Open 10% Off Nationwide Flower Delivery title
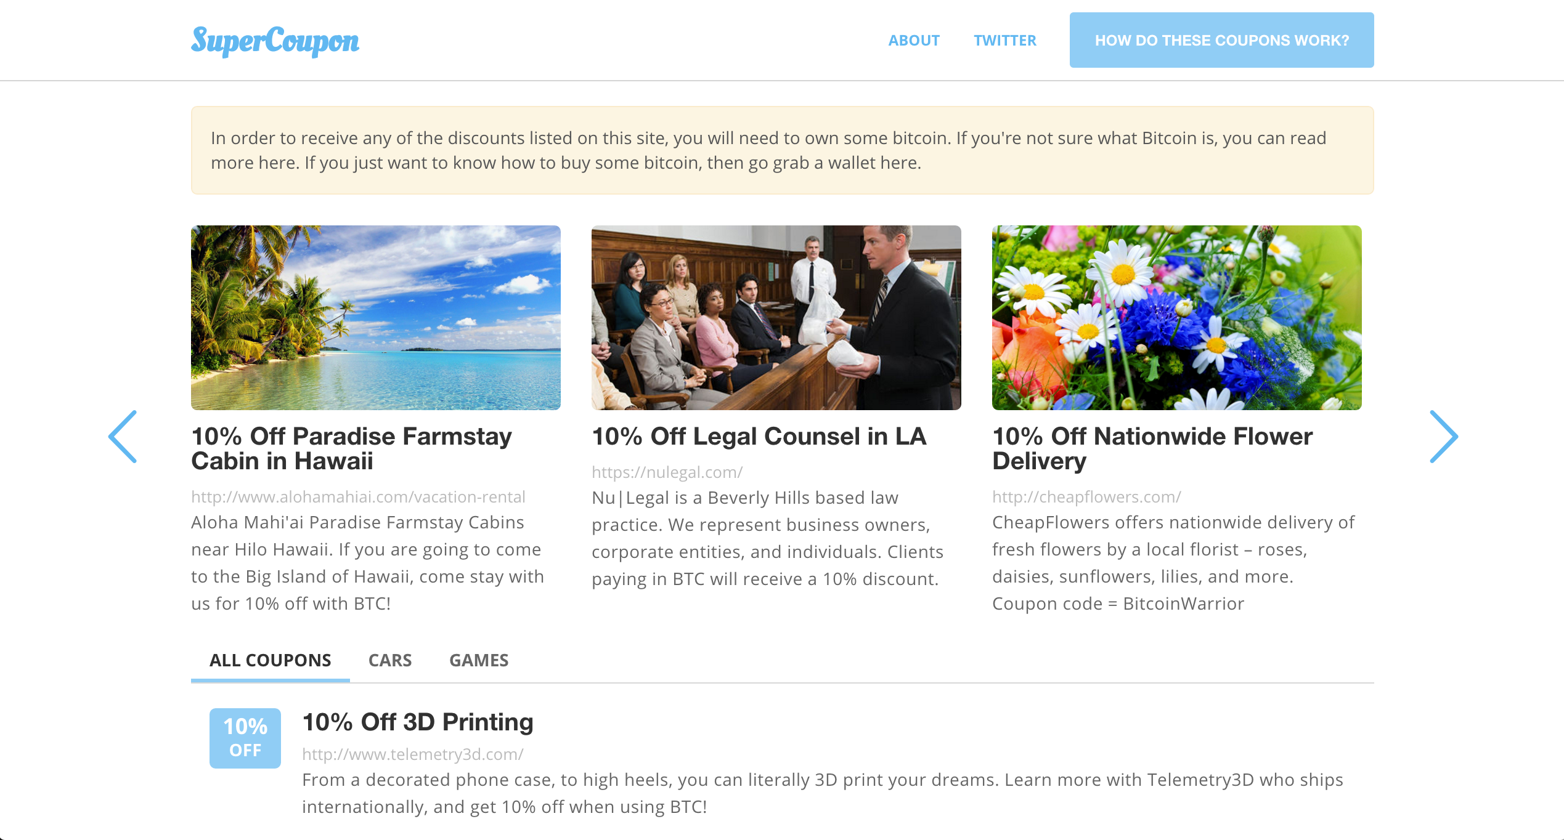This screenshot has width=1564, height=840. tap(1152, 448)
